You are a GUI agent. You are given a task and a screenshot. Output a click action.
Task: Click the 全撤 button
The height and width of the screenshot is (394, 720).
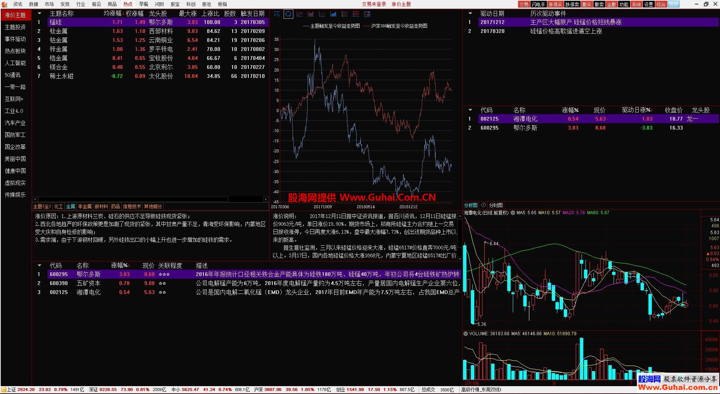pyautogui.click(x=611, y=4)
